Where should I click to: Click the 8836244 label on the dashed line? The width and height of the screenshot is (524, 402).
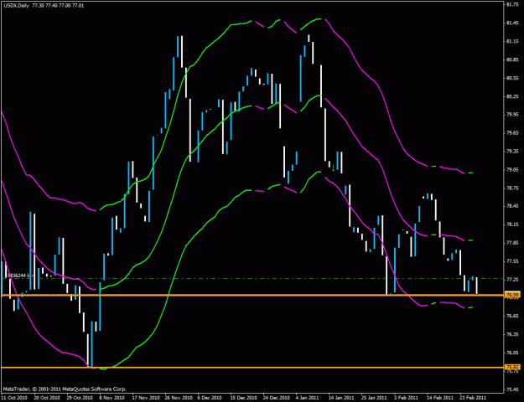pyautogui.click(x=19, y=276)
